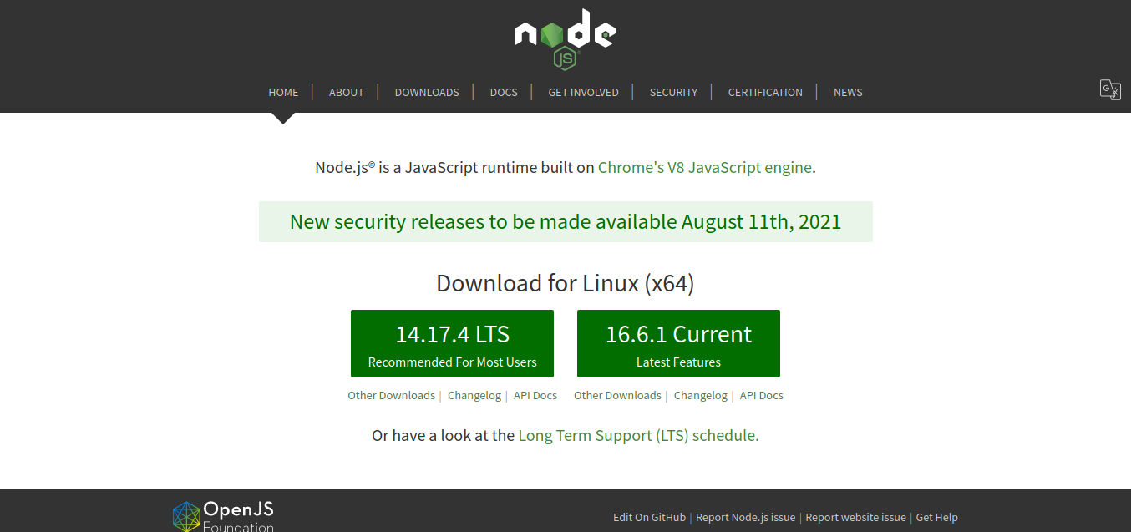
Task: Click the Edit On GitHub footer link
Action: [x=649, y=517]
